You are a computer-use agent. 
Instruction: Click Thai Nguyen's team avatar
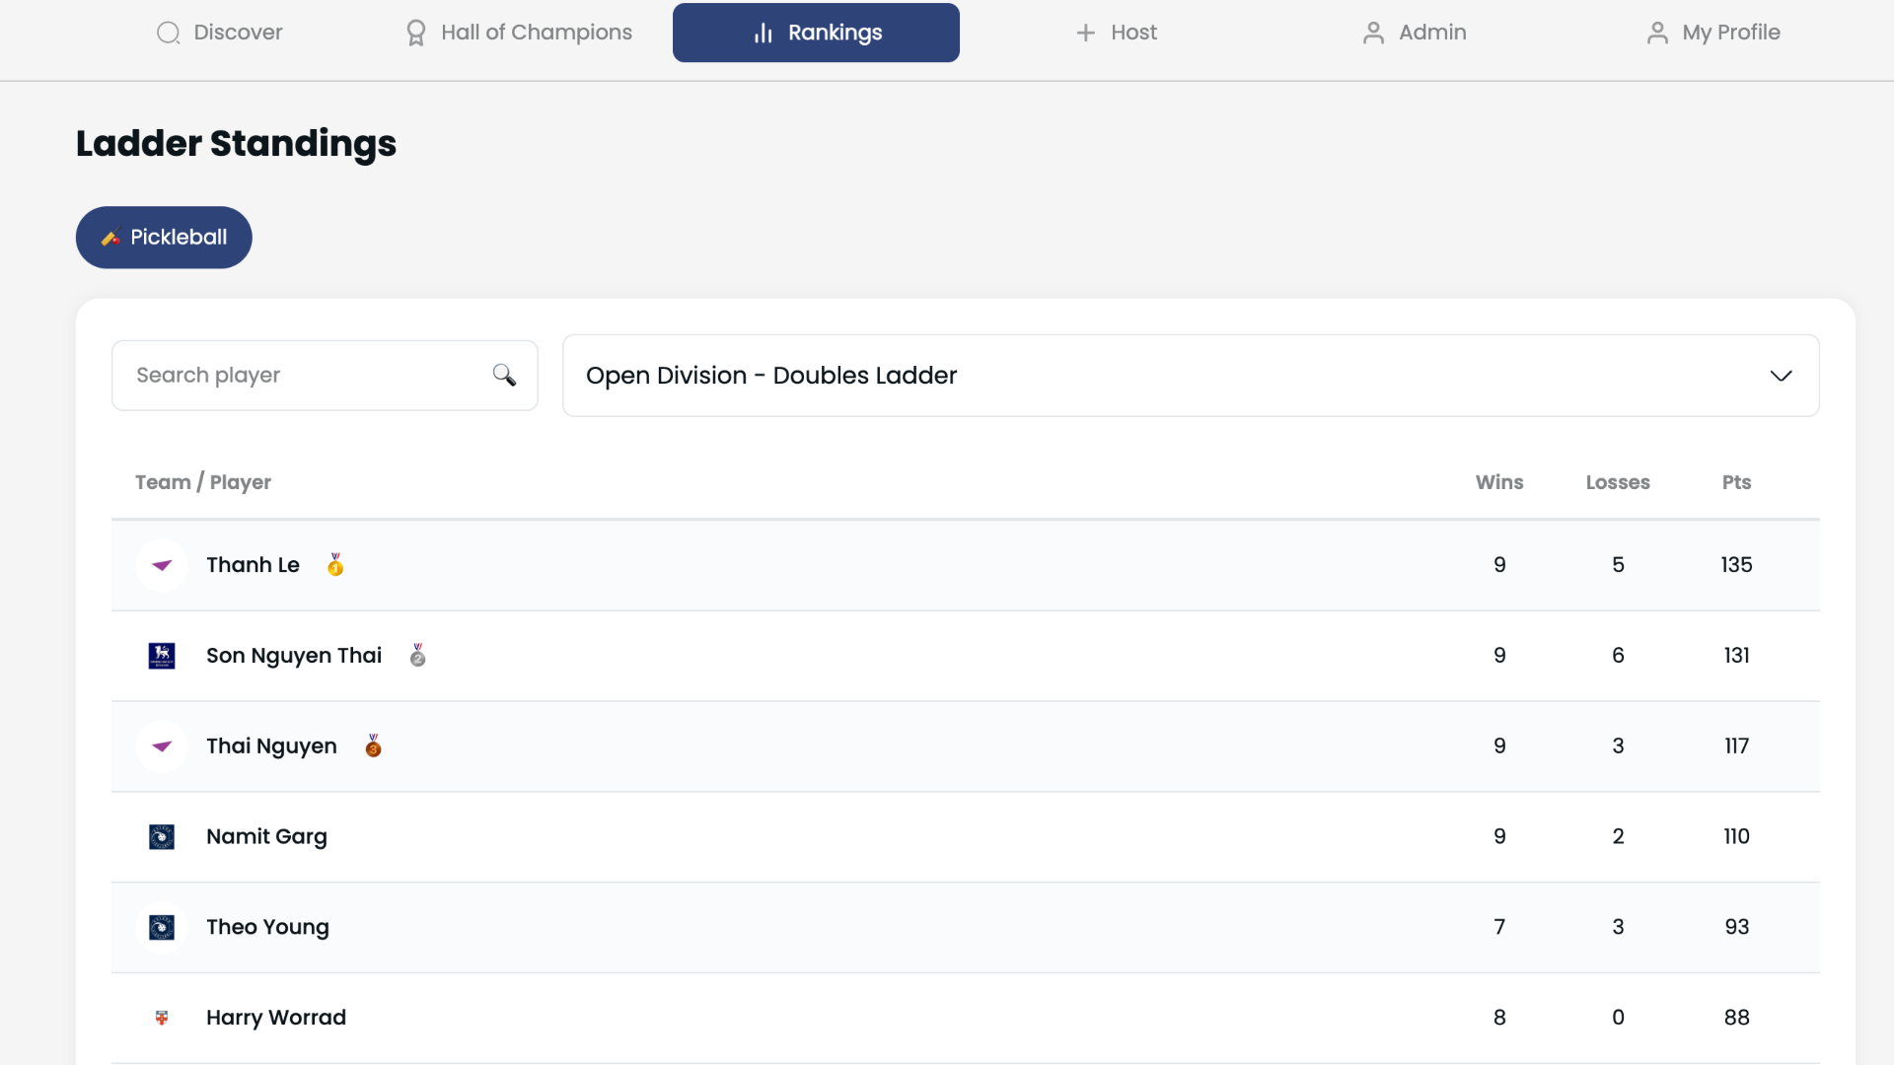pos(162,746)
